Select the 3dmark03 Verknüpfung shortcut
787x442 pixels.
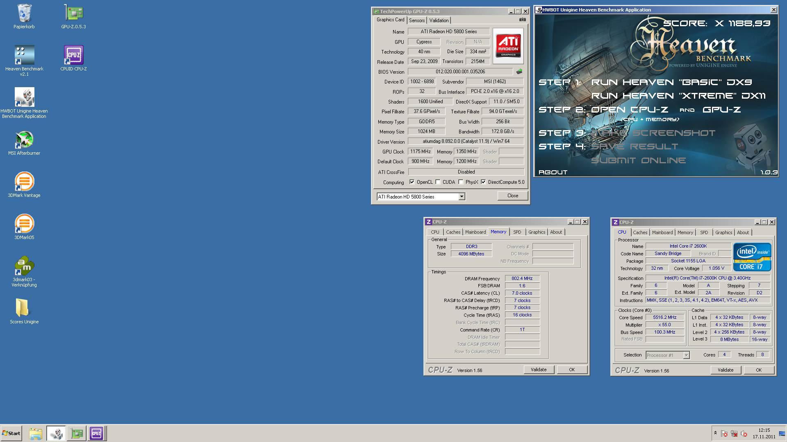point(24,272)
